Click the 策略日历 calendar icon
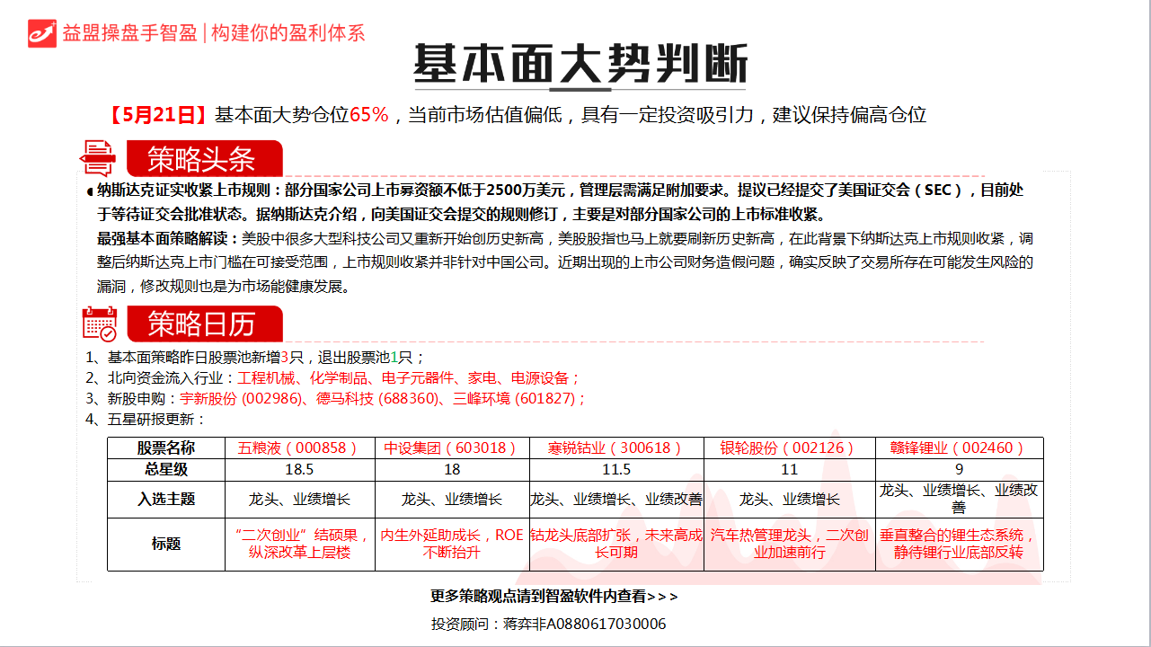1151x647 pixels. 99,325
